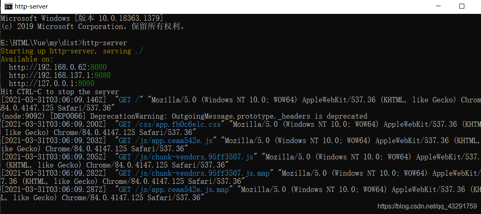Click the DeprecationWarning message line

(x=184, y=116)
